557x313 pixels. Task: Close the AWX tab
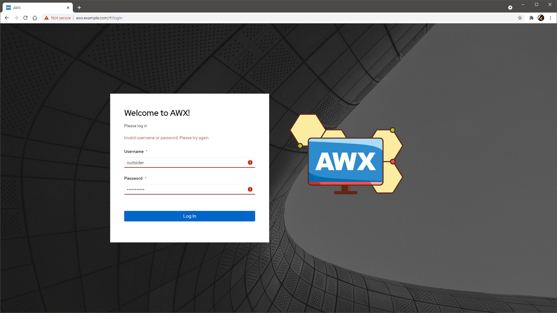[68, 8]
